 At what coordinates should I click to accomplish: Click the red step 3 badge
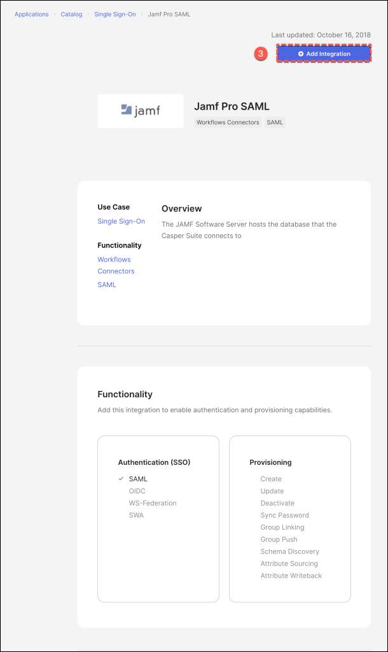(x=260, y=54)
